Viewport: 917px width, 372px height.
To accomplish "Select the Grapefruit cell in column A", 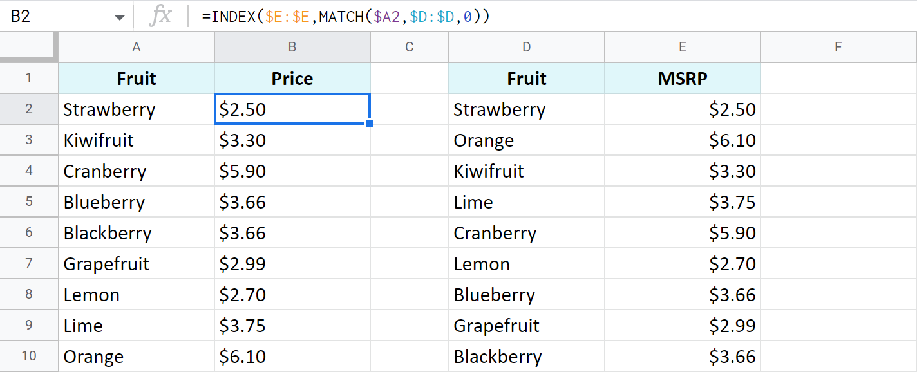I will [x=137, y=264].
